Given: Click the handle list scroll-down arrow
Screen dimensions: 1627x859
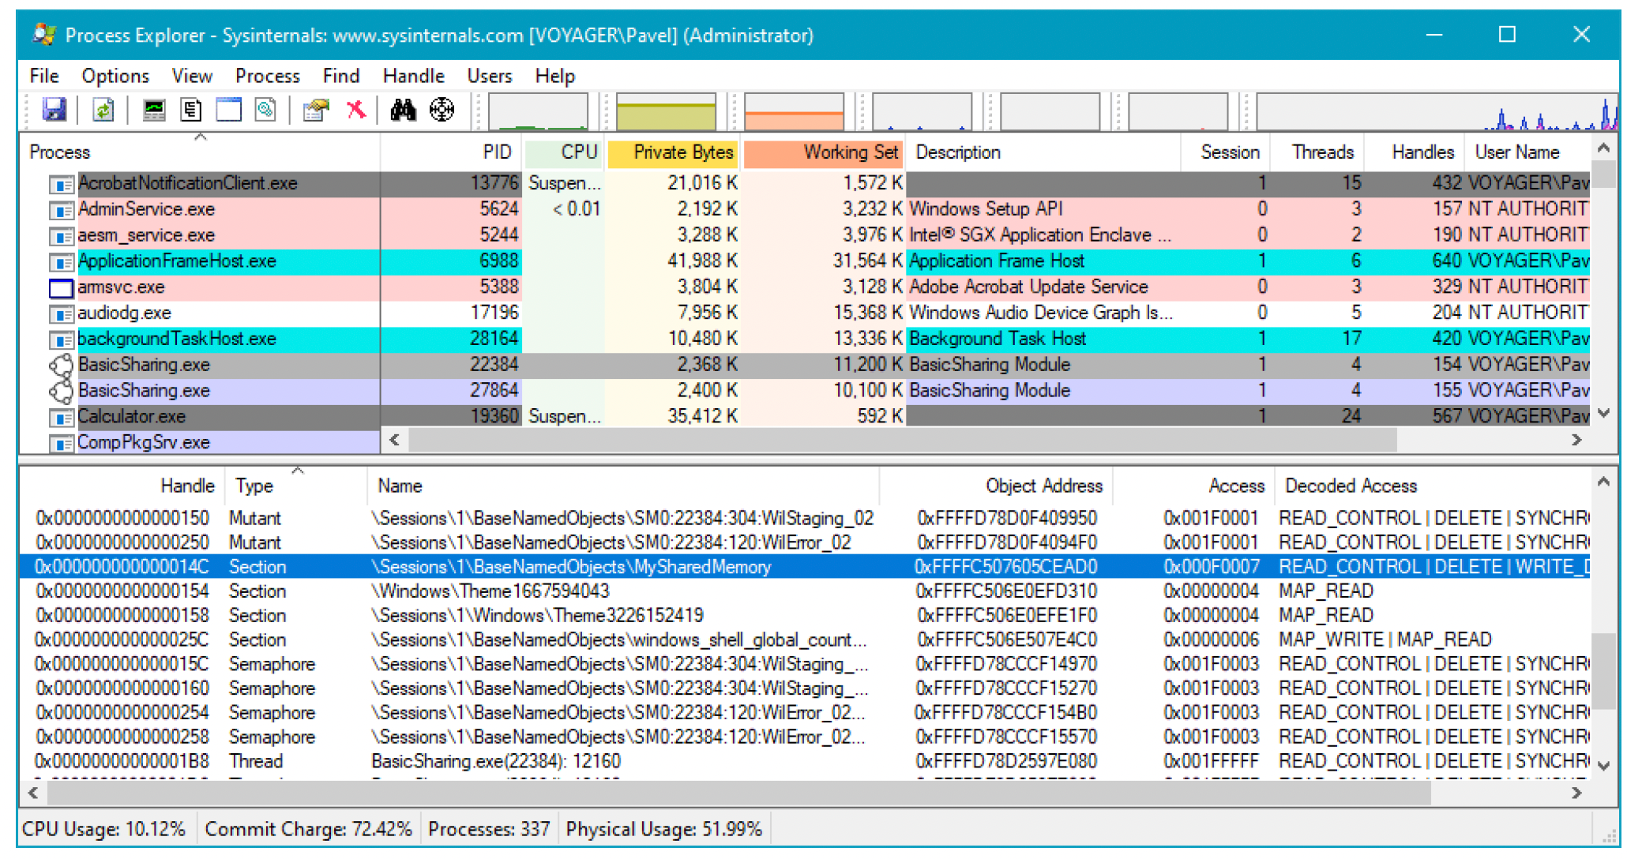Looking at the screenshot, I should click(x=1603, y=765).
